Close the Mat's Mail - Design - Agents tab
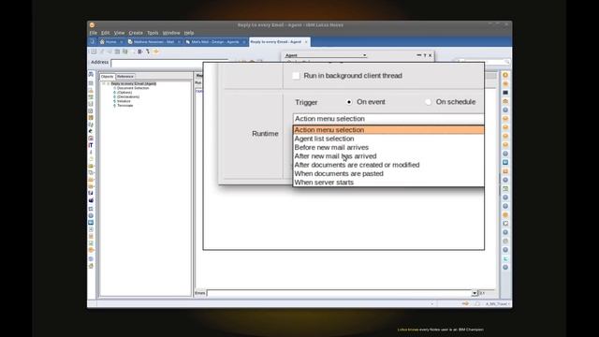 tap(243, 42)
